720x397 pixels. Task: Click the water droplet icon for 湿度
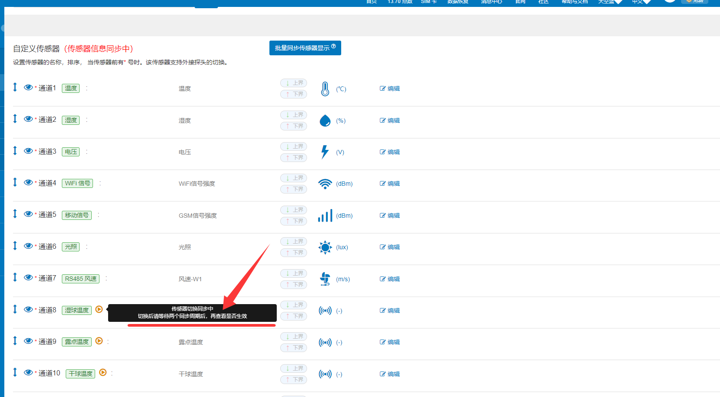point(325,121)
